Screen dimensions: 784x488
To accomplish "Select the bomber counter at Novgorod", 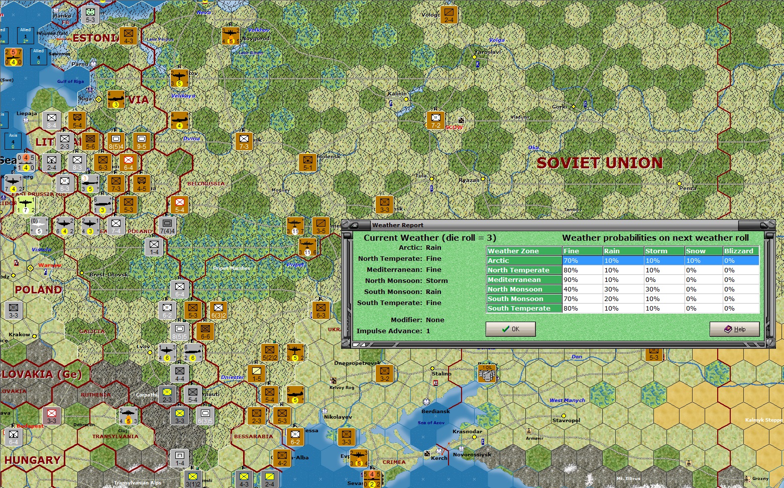I will 231,36.
